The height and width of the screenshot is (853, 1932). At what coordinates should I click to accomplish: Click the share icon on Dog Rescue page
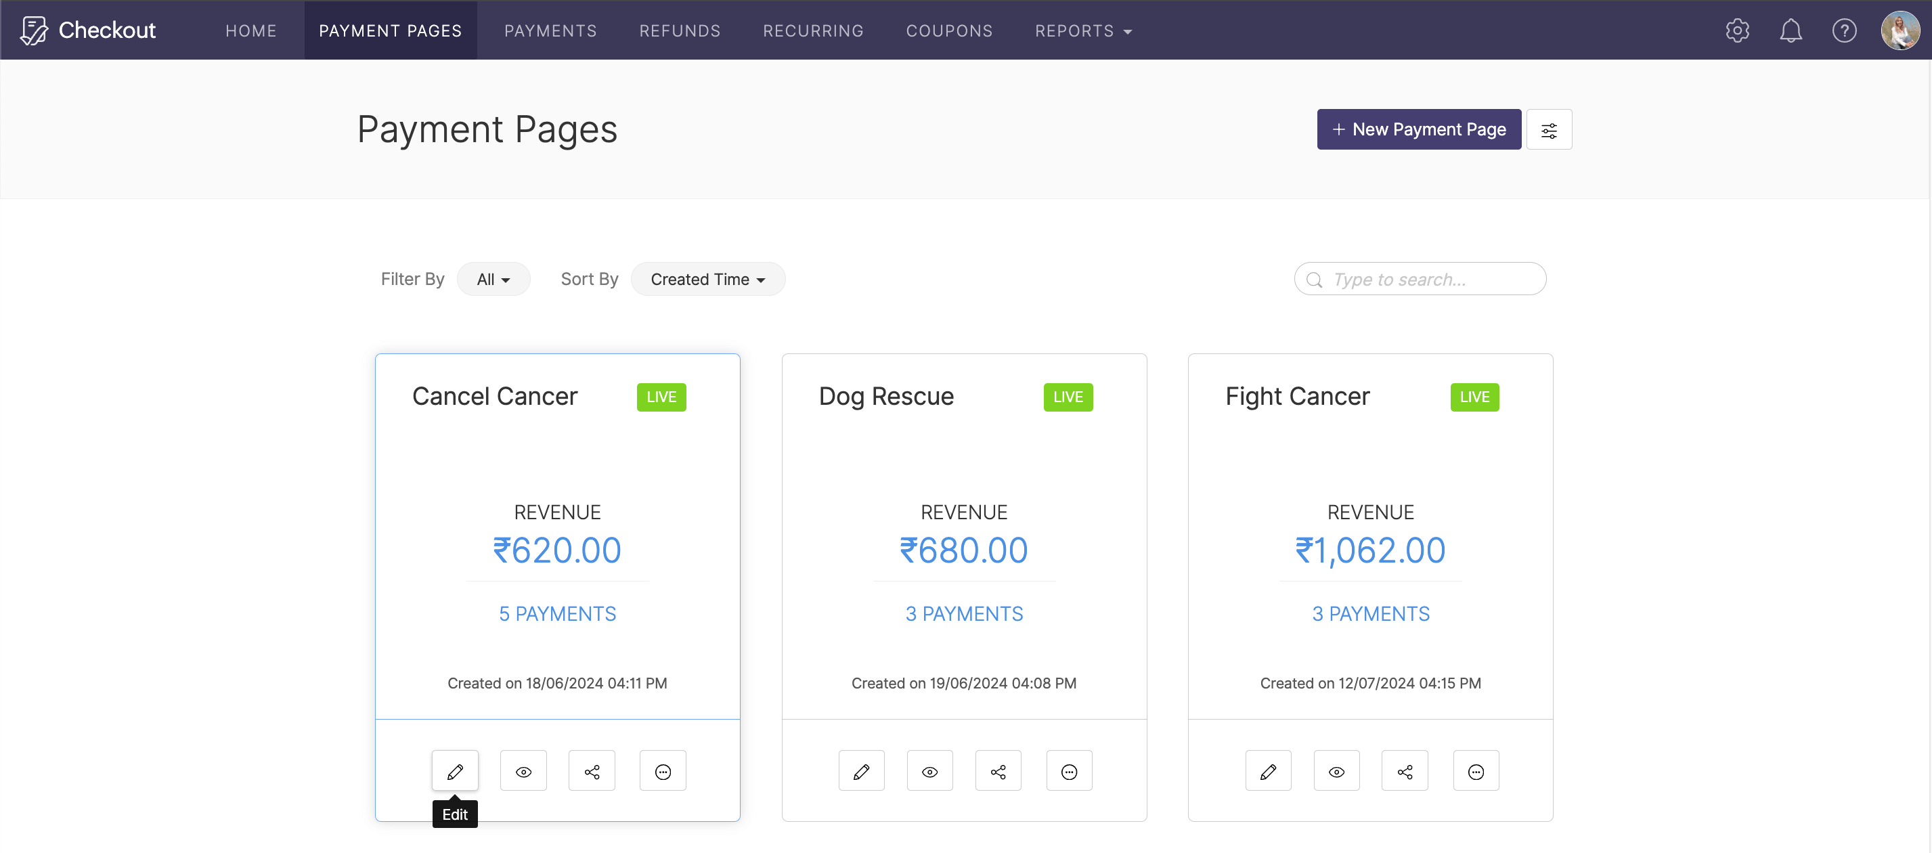tap(999, 772)
